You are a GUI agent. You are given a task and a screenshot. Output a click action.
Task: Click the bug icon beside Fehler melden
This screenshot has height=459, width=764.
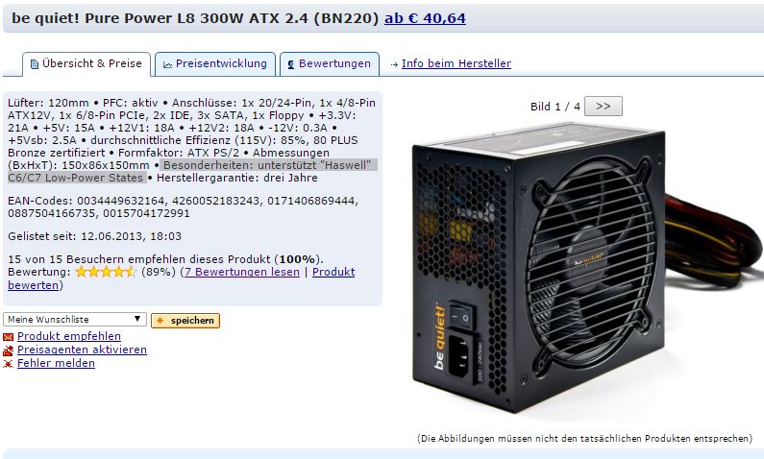[x=8, y=364]
